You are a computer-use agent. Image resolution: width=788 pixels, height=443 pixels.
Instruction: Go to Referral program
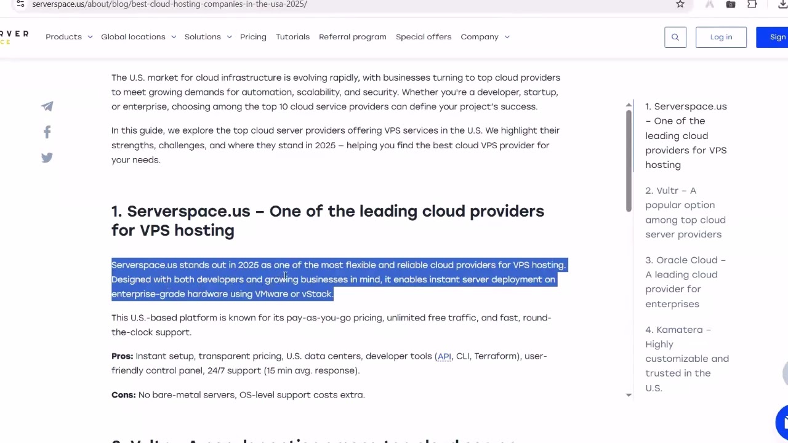[353, 37]
